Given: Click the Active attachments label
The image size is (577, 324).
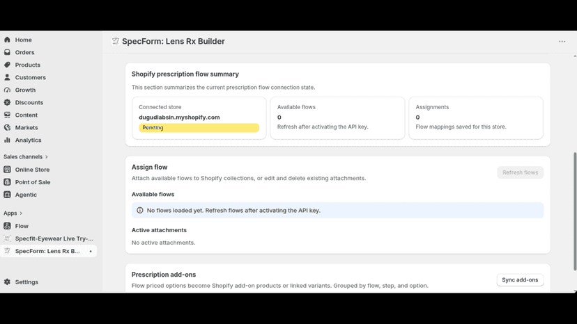Looking at the screenshot, I should 159,230.
